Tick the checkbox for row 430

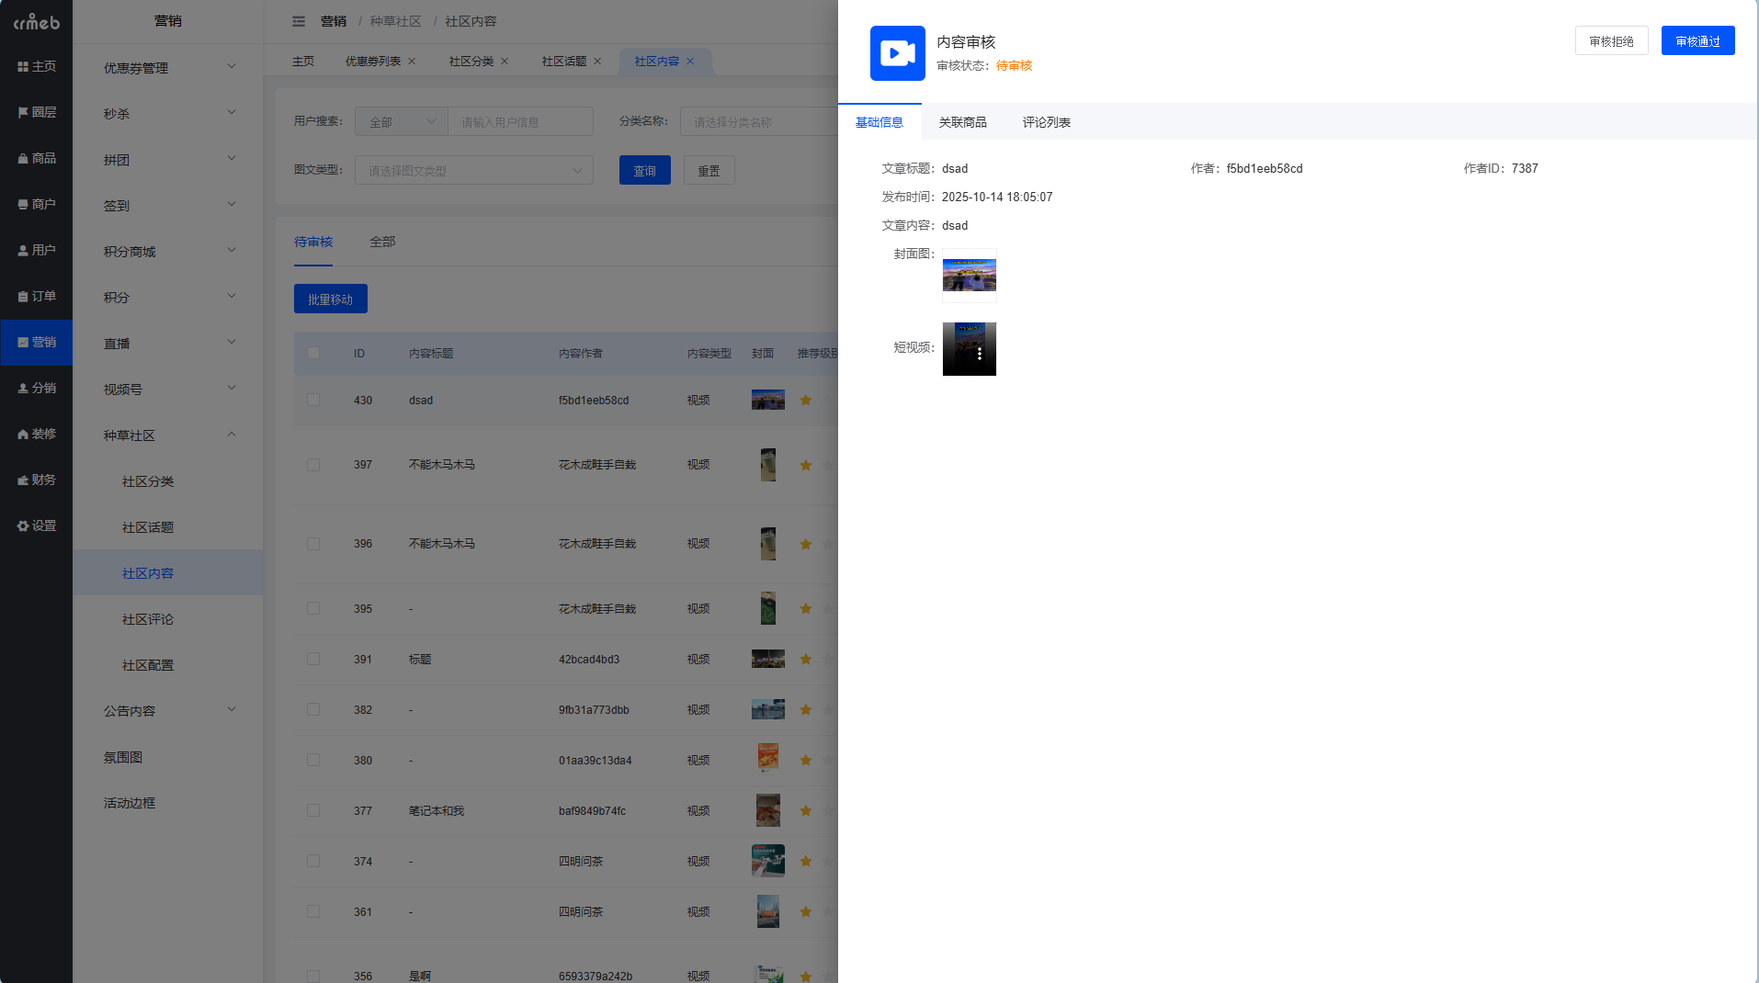(x=313, y=400)
